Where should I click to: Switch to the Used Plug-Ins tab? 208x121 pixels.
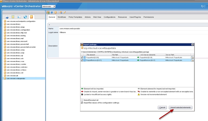pyautogui.click(x=135, y=17)
